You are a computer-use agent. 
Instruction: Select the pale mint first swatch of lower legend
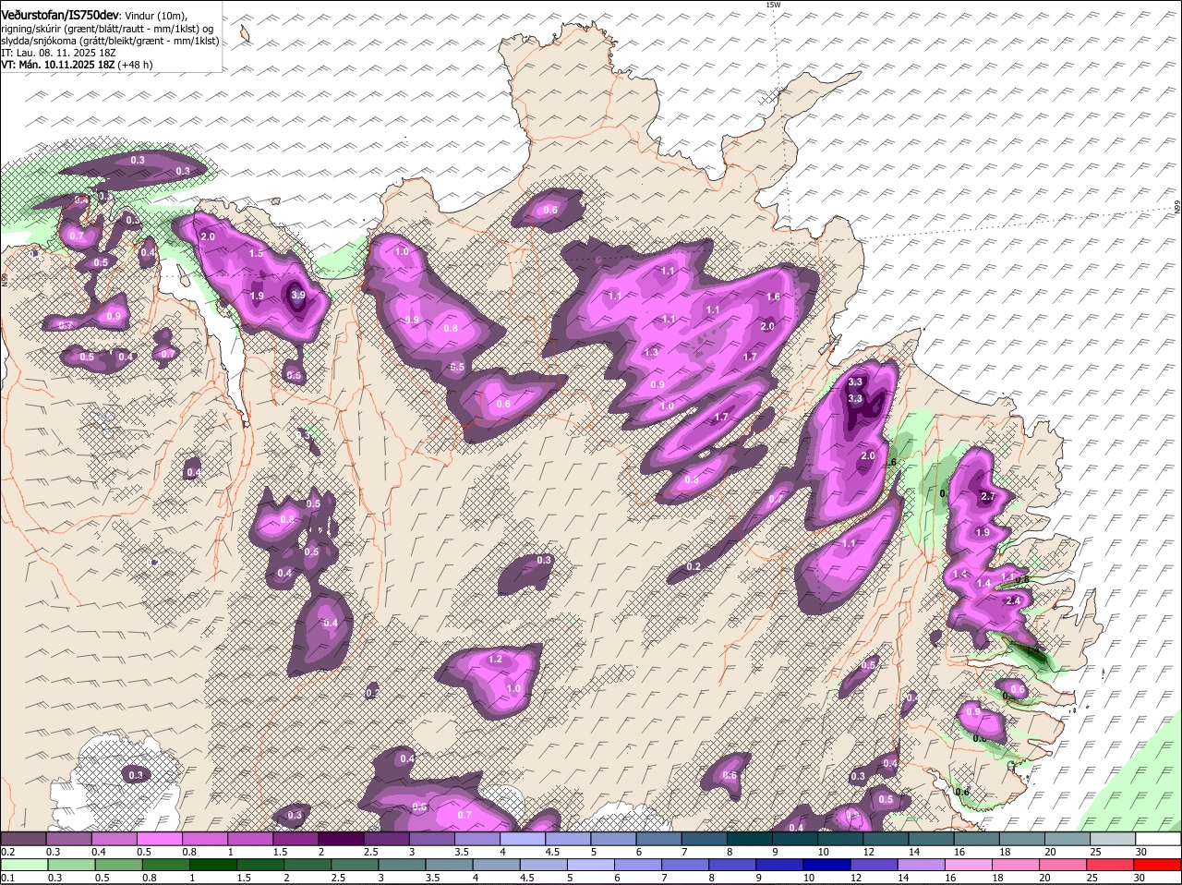(23, 865)
